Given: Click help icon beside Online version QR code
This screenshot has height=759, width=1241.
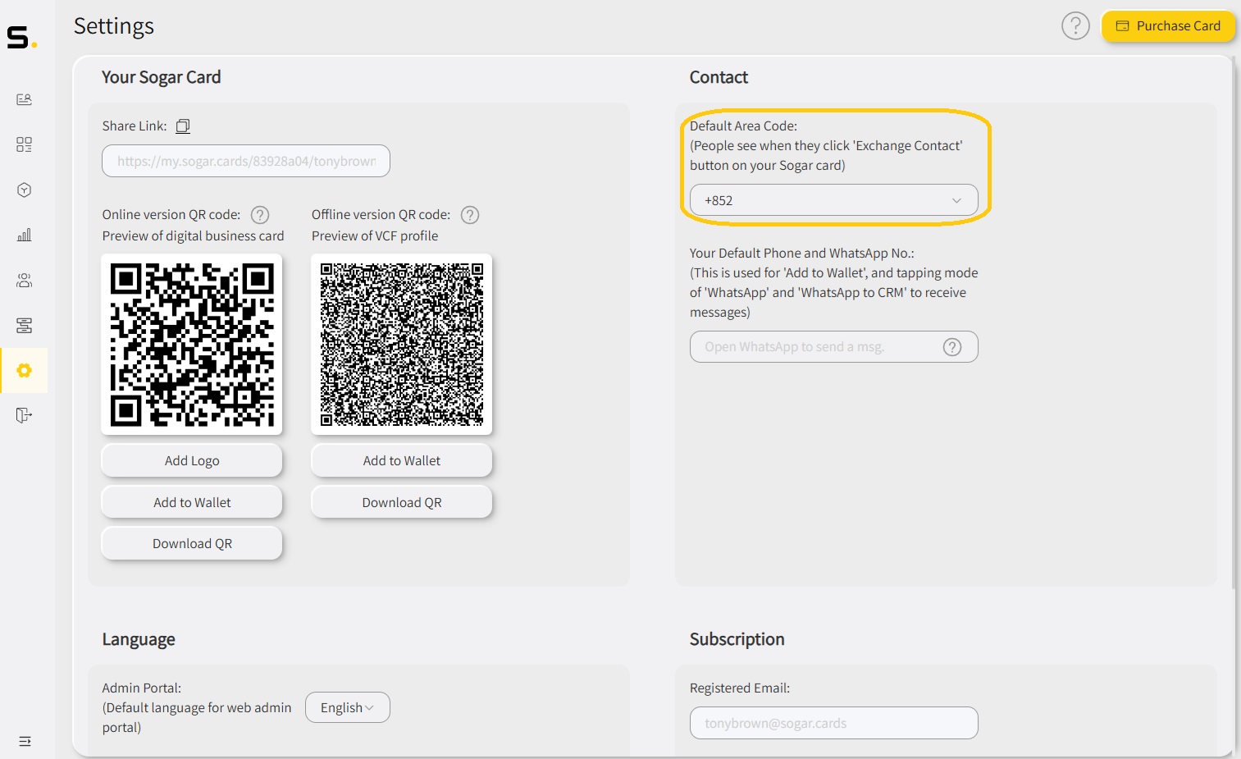Looking at the screenshot, I should point(260,215).
